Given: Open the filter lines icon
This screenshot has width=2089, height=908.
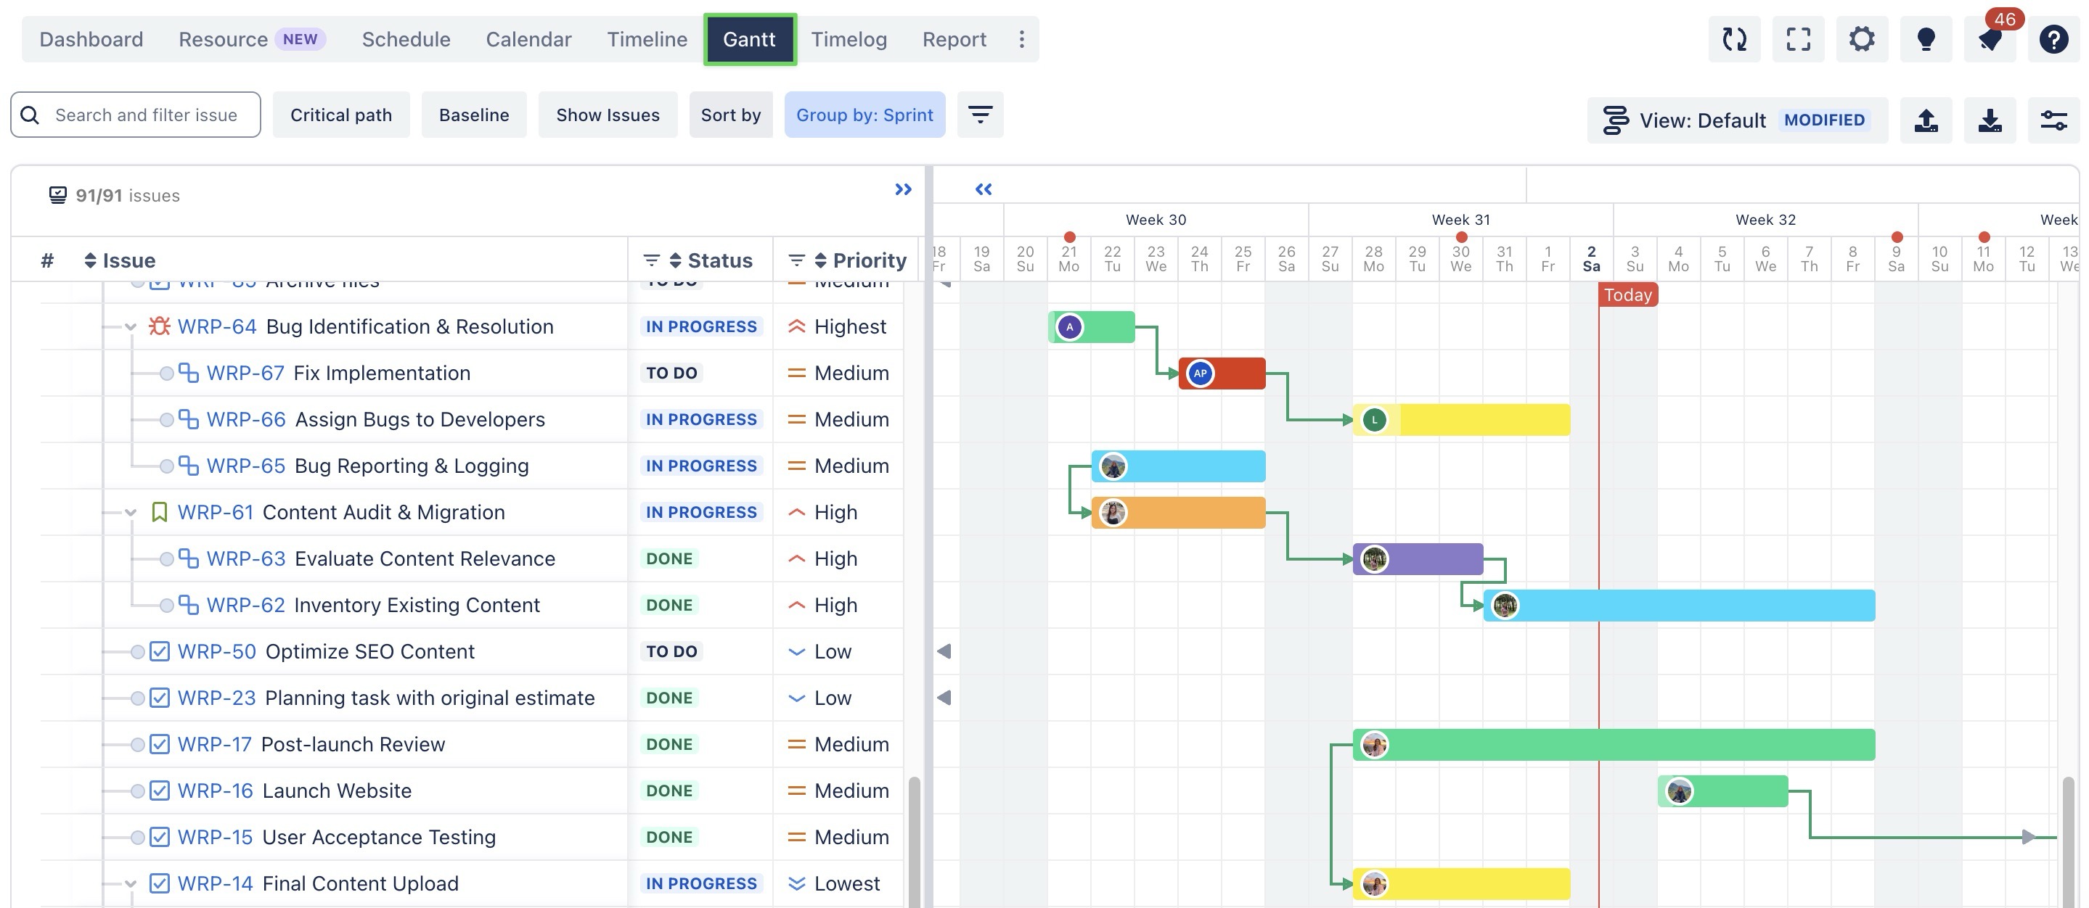Looking at the screenshot, I should [x=980, y=115].
